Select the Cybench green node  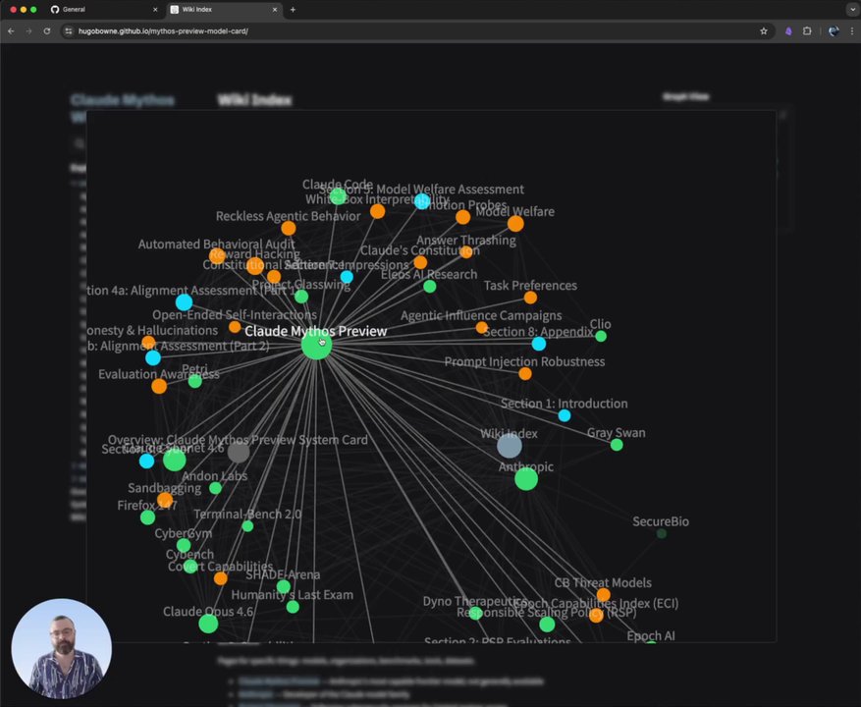tap(190, 567)
